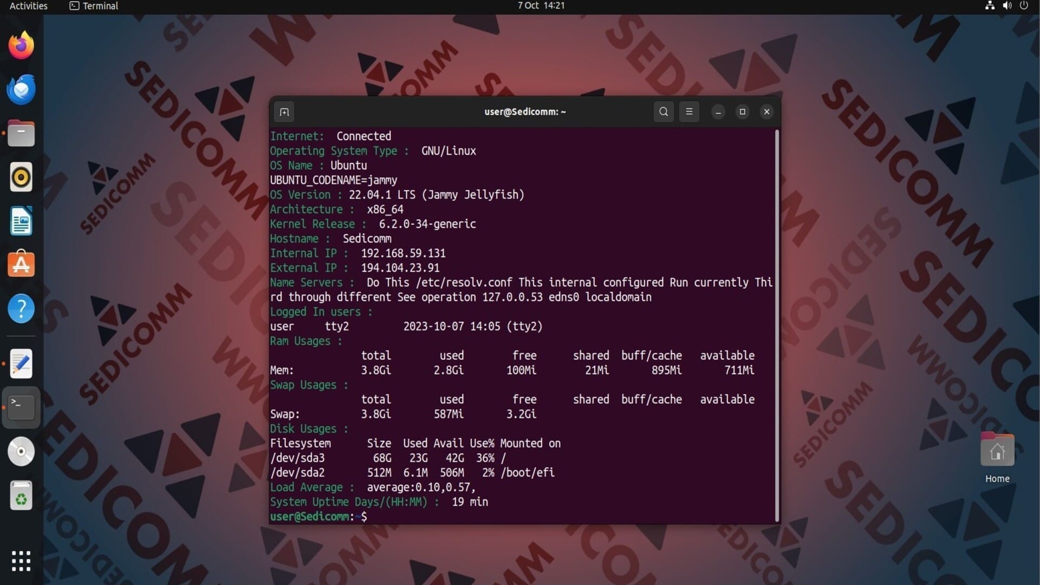Click the Connected internet status text

363,136
